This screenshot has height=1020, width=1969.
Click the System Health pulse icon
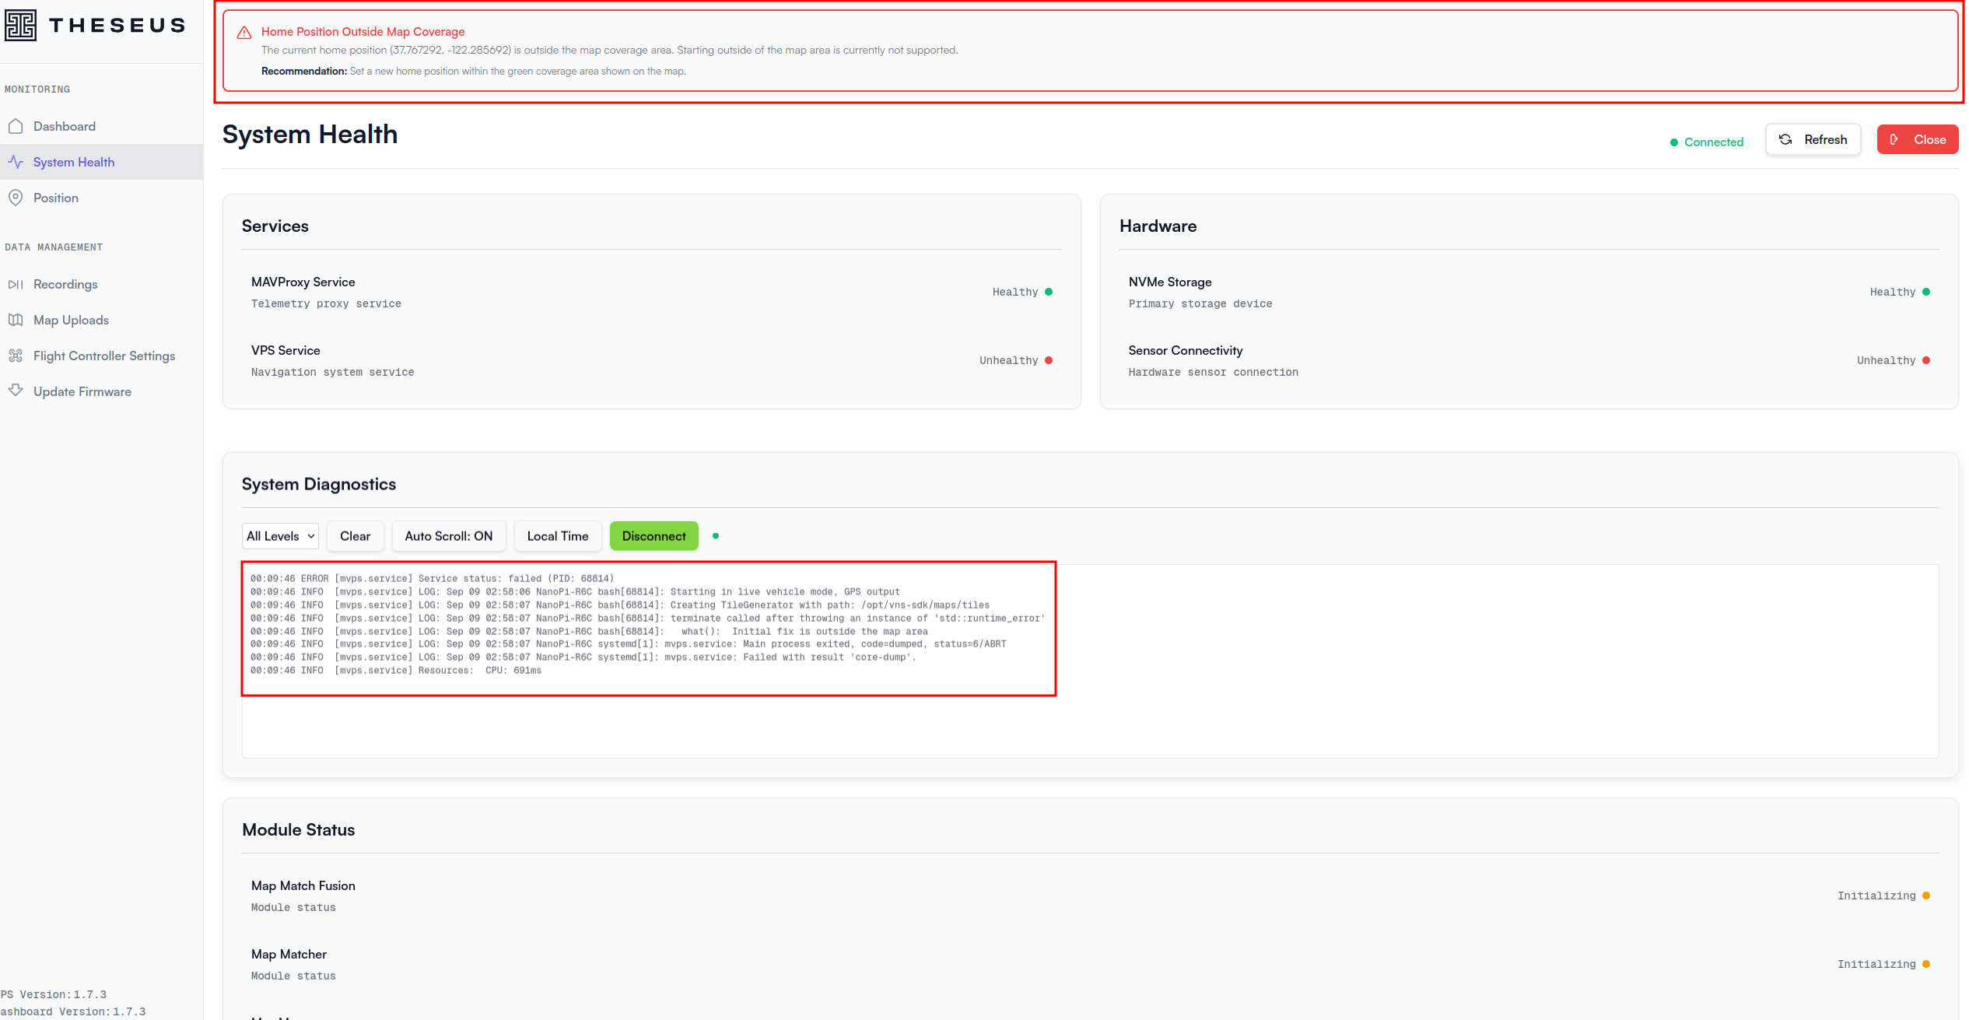click(16, 162)
